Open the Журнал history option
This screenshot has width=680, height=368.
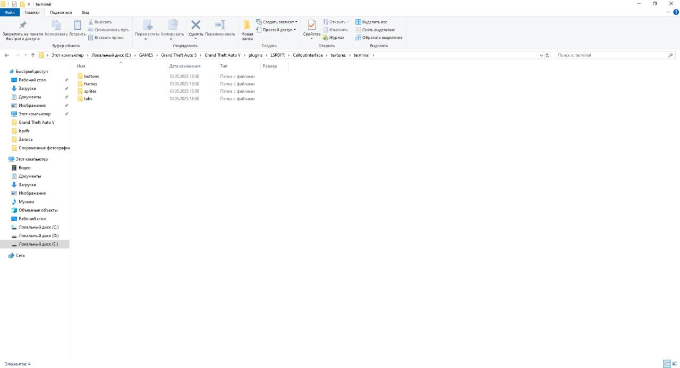[334, 37]
